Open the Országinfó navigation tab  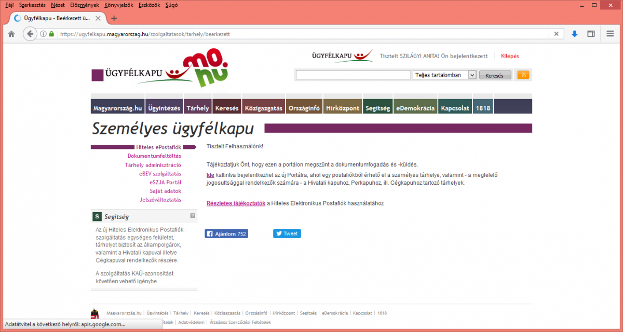pyautogui.click(x=304, y=106)
